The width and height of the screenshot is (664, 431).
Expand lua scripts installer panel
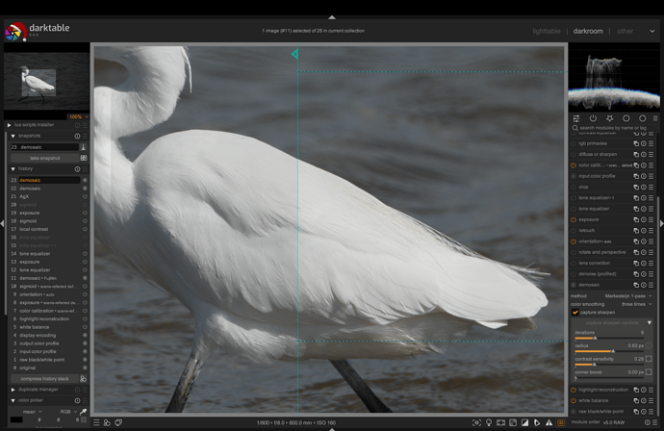(x=10, y=125)
